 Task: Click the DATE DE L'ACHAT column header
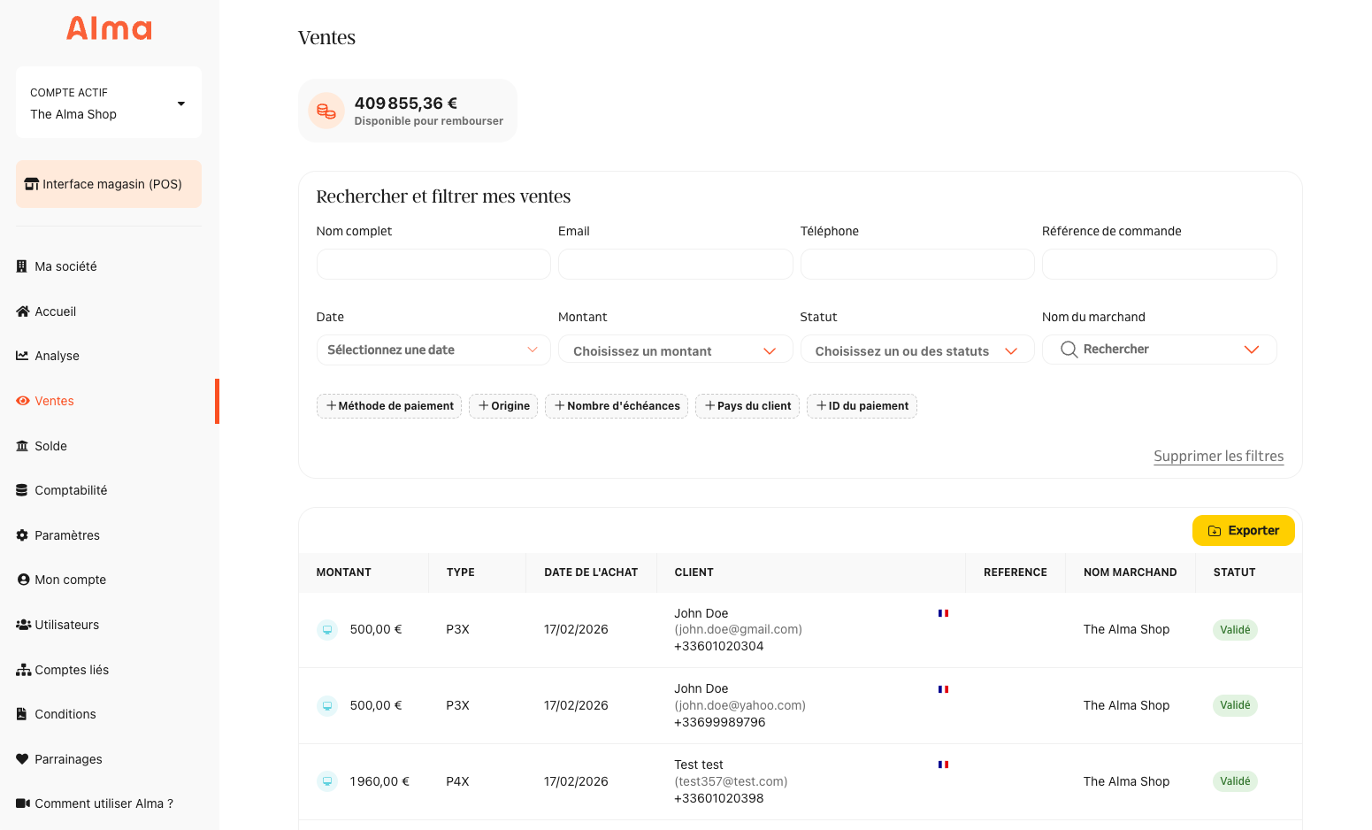(x=591, y=573)
